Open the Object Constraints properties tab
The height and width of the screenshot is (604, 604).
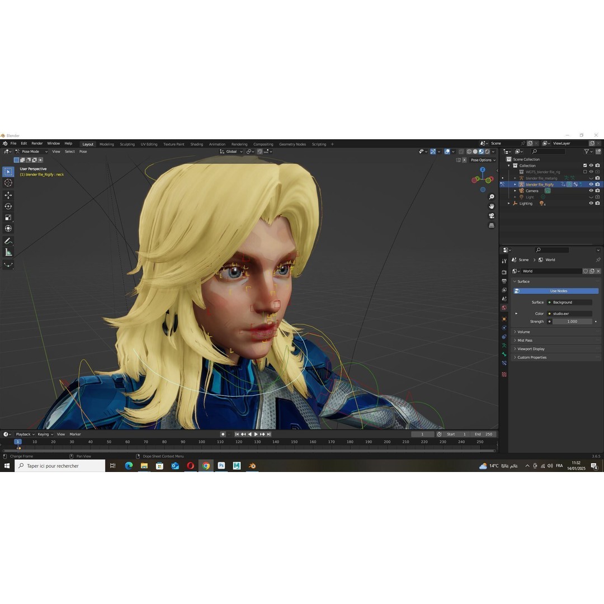[x=504, y=337]
